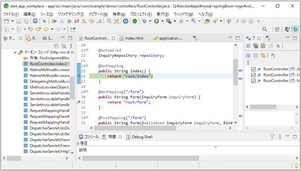The image size is (301, 171).
Task: Click the search magnifier icon in the toolbar
Action: click(x=265, y=29)
